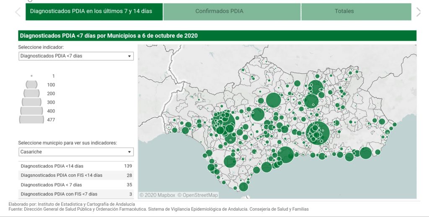Switch to the Confirmados PDIA tab
Screen dimensions: 429x217
click(x=232, y=11)
